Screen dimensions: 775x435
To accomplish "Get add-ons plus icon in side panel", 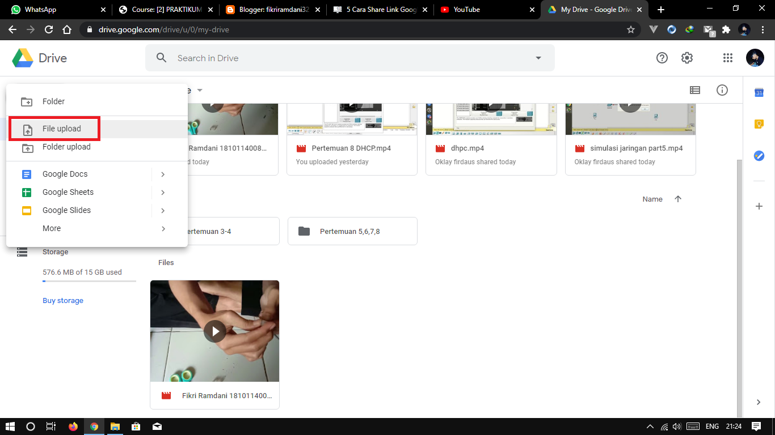I will point(759,206).
